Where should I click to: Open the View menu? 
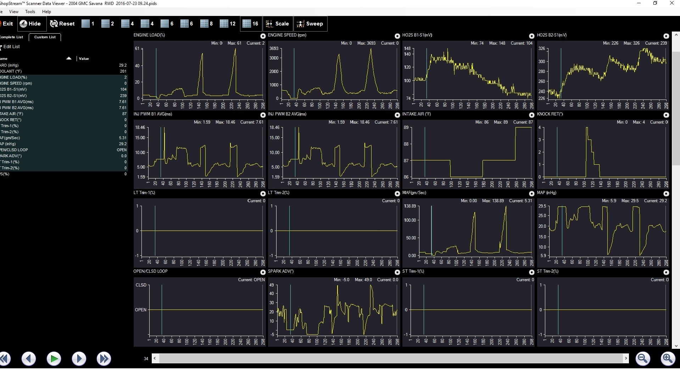click(x=14, y=12)
